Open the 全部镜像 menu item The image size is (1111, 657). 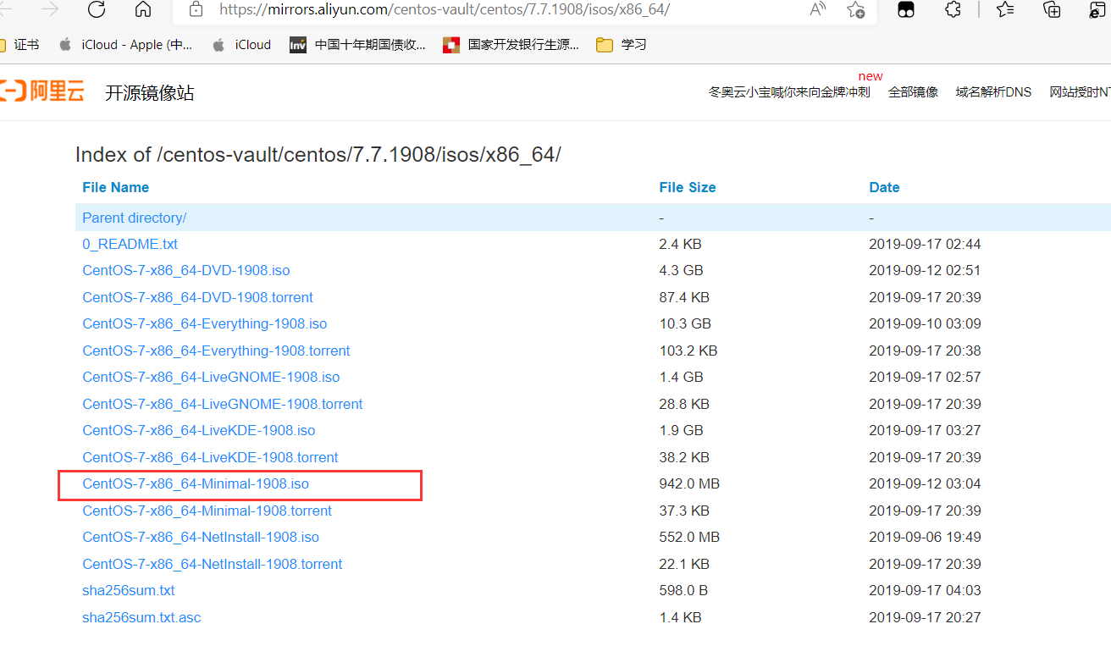click(913, 92)
